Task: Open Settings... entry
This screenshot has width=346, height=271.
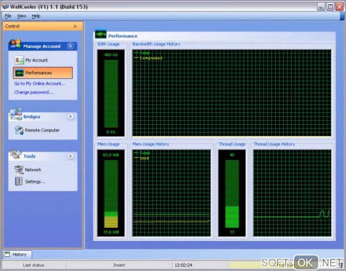Action: (35, 182)
